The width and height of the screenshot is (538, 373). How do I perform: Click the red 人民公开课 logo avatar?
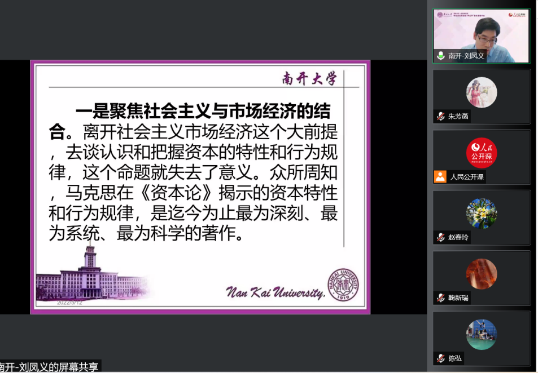point(482,153)
